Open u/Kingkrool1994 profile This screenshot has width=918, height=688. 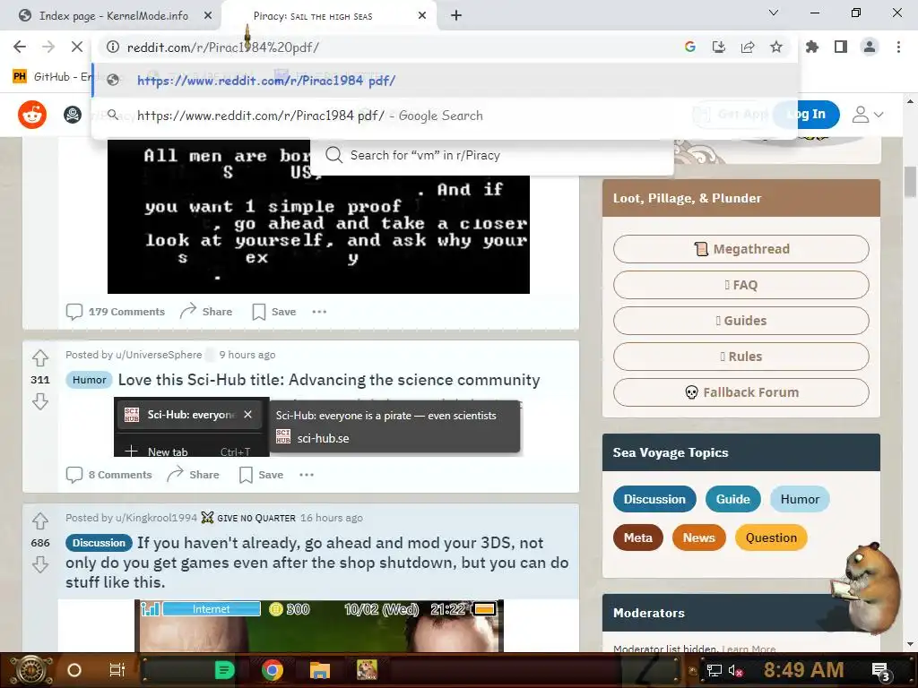coord(156,518)
